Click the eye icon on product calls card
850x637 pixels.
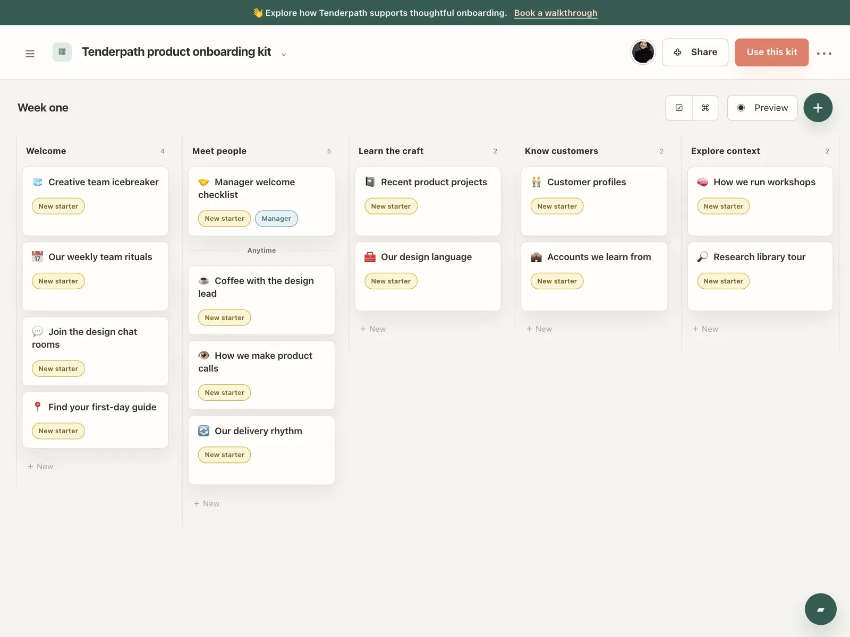click(x=203, y=355)
